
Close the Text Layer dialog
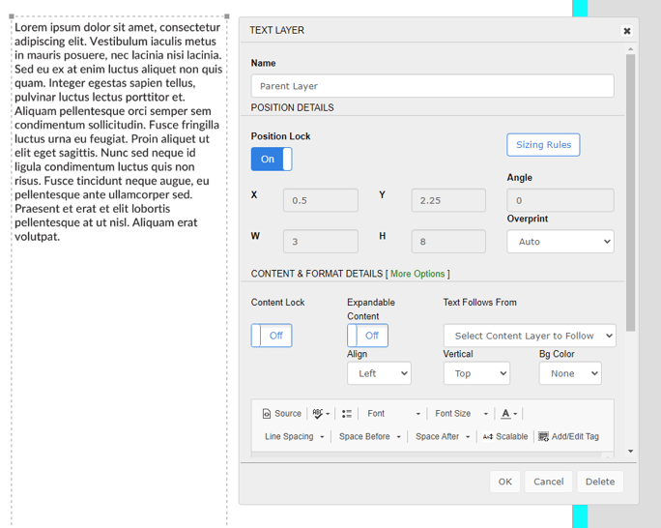[626, 31]
